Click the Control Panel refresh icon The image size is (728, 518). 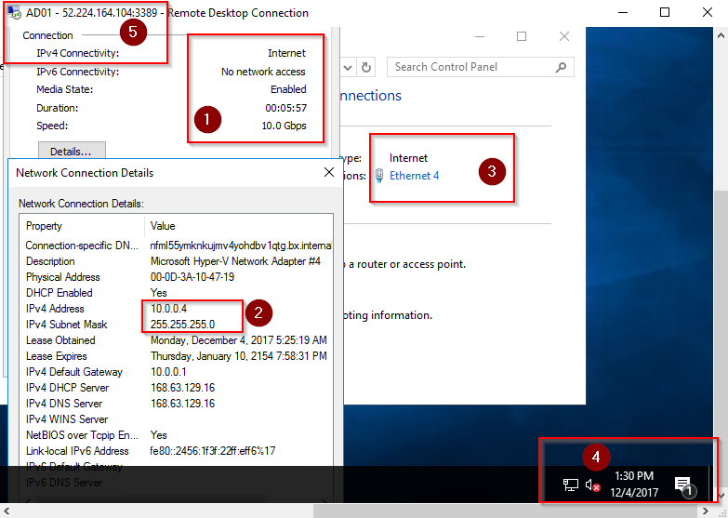(x=366, y=67)
